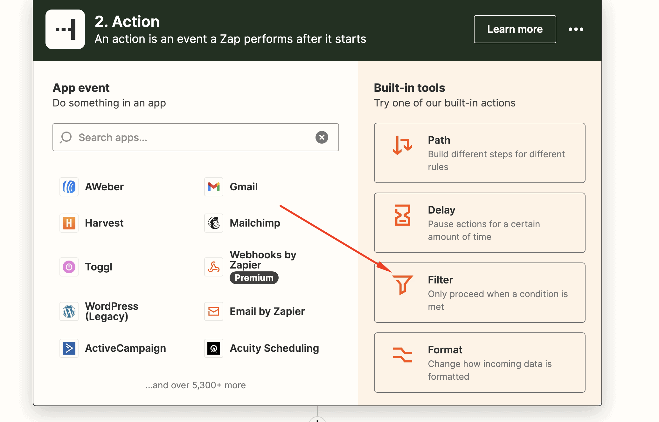Viewport: 659px width, 422px height.
Task: Click the Learn more button
Action: [515, 29]
